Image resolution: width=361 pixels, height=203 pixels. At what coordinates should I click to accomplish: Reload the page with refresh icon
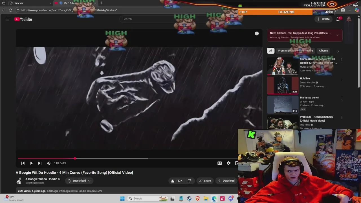(x=10, y=10)
